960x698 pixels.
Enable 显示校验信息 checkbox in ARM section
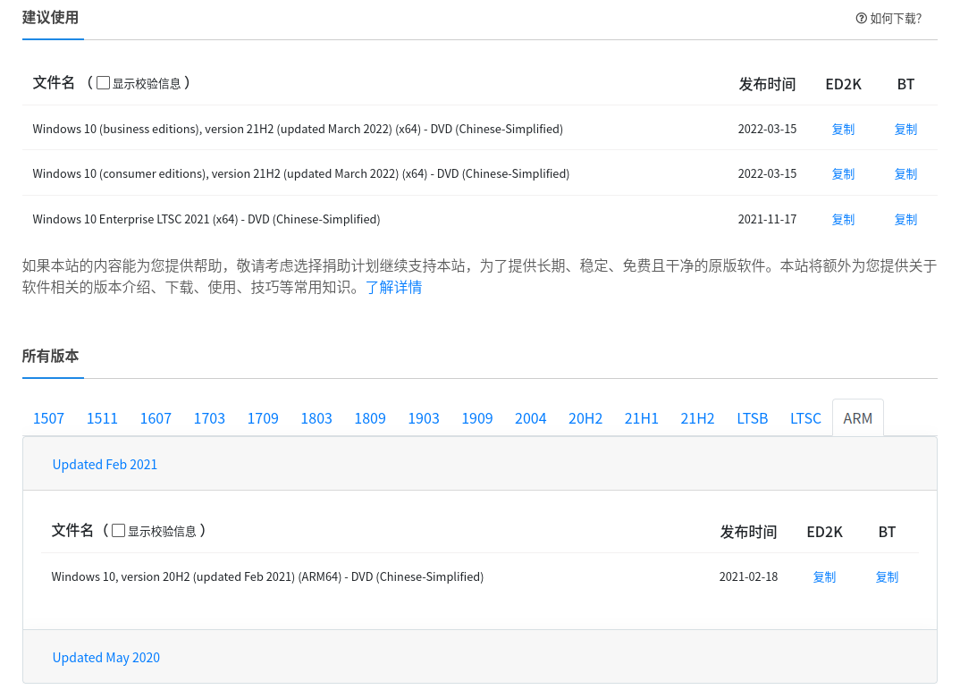[119, 530]
